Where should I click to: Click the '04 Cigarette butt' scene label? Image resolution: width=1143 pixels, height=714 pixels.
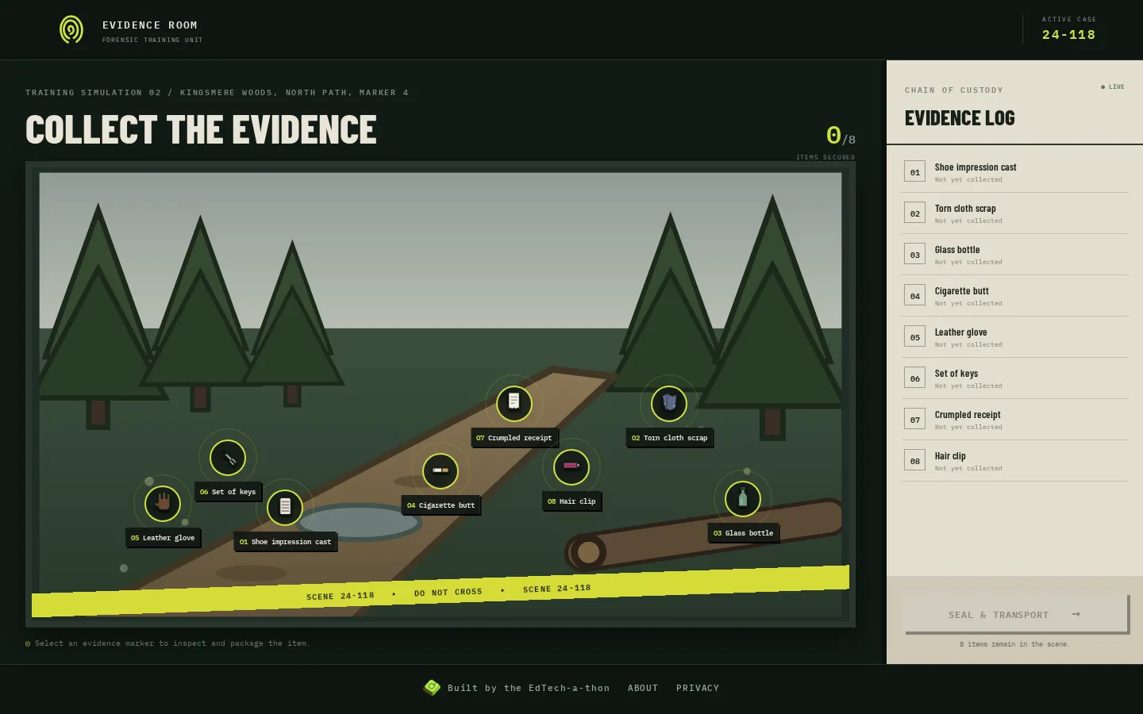[441, 505]
